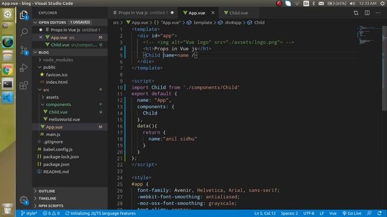
Task: Open the Search view in activity bar
Action: tap(24, 32)
